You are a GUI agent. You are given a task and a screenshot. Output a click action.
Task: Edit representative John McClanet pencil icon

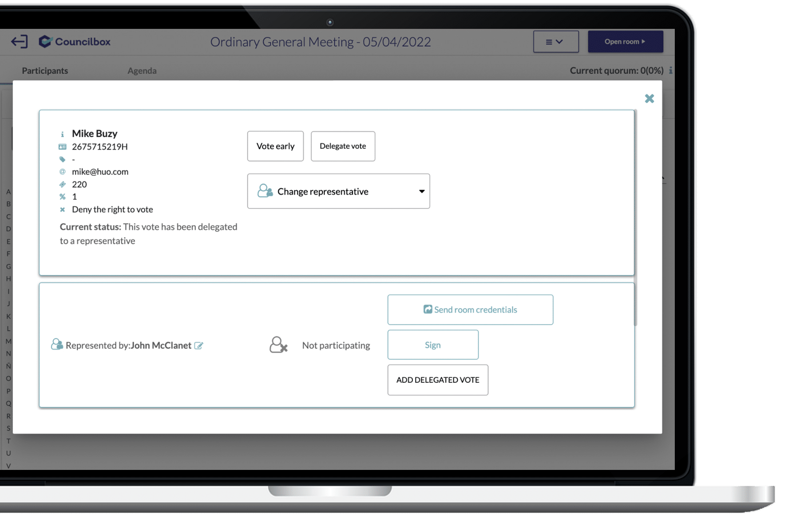pyautogui.click(x=199, y=346)
